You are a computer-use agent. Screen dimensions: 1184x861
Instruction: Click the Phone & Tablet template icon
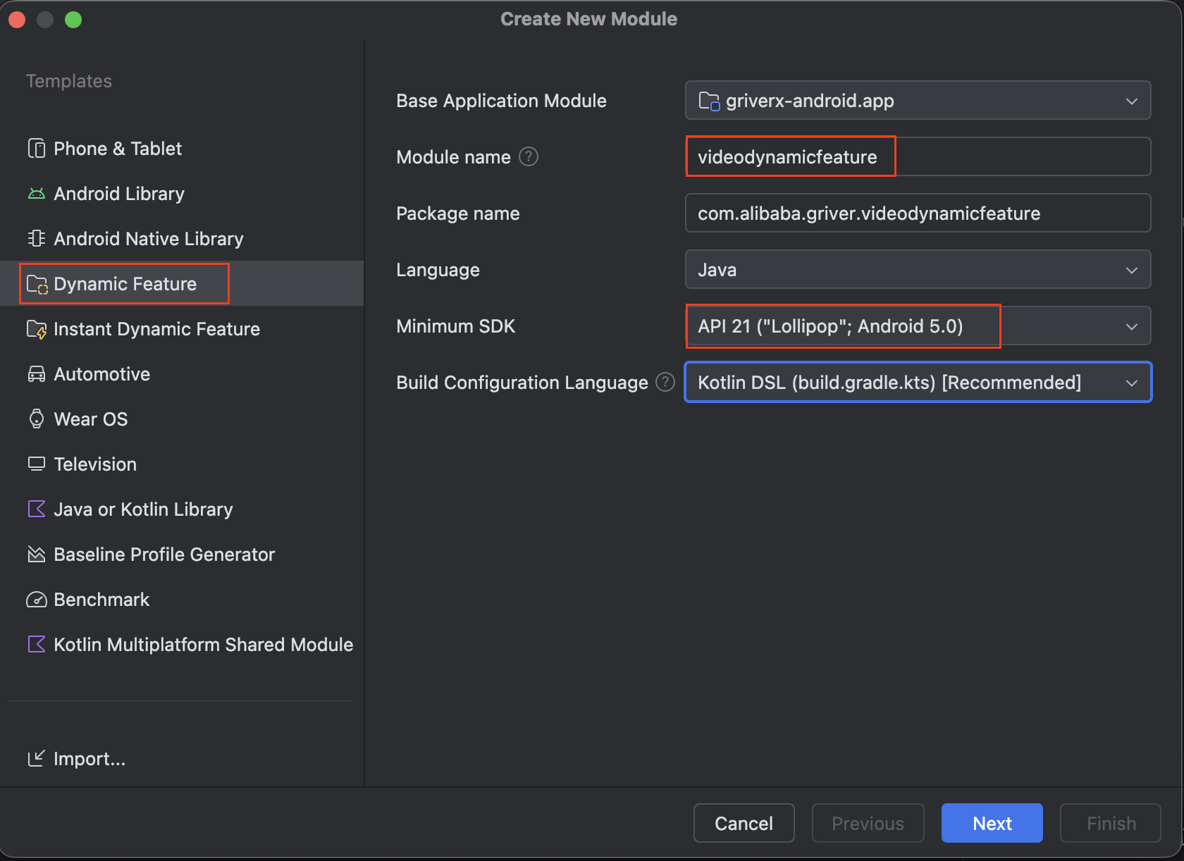36,149
